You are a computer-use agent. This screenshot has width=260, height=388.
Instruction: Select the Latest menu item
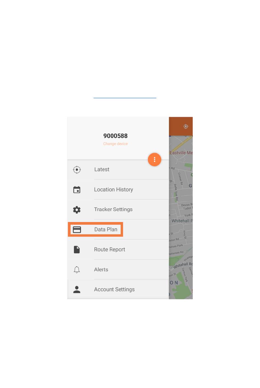click(118, 170)
